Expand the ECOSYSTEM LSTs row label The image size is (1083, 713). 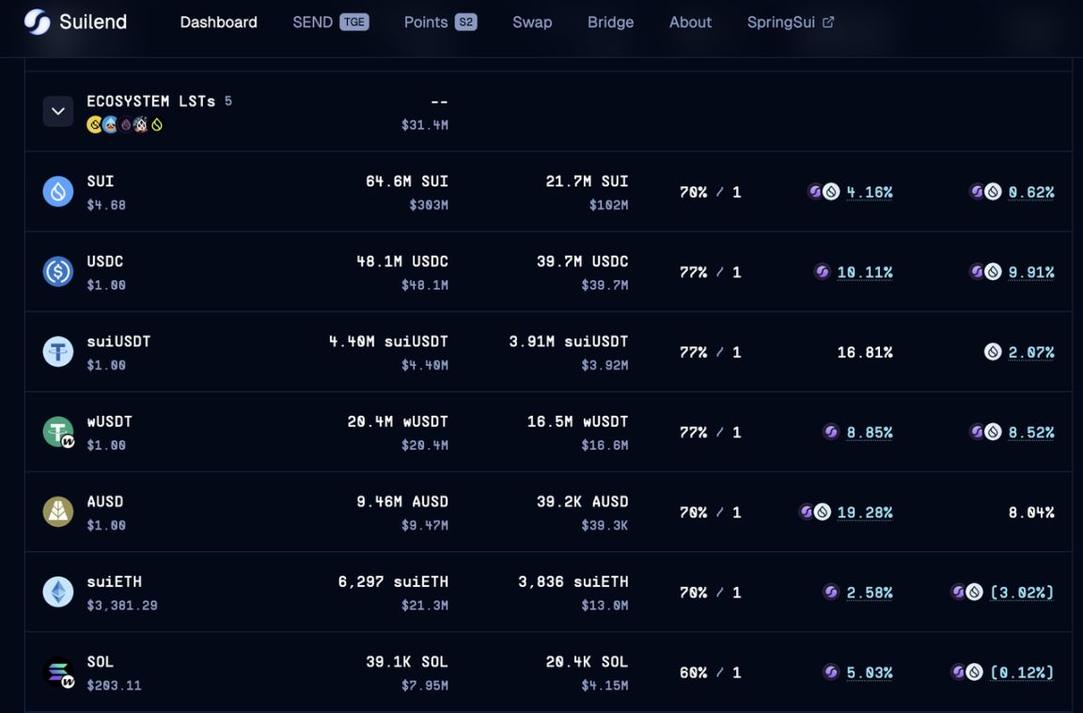150,101
